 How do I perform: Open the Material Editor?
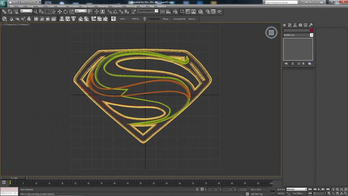(200, 11)
